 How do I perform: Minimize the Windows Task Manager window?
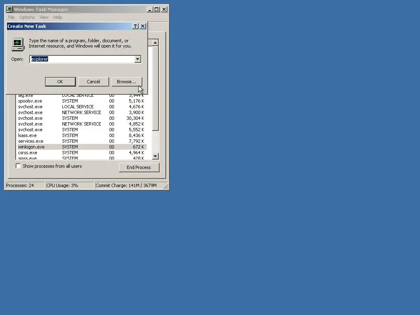(x=150, y=9)
